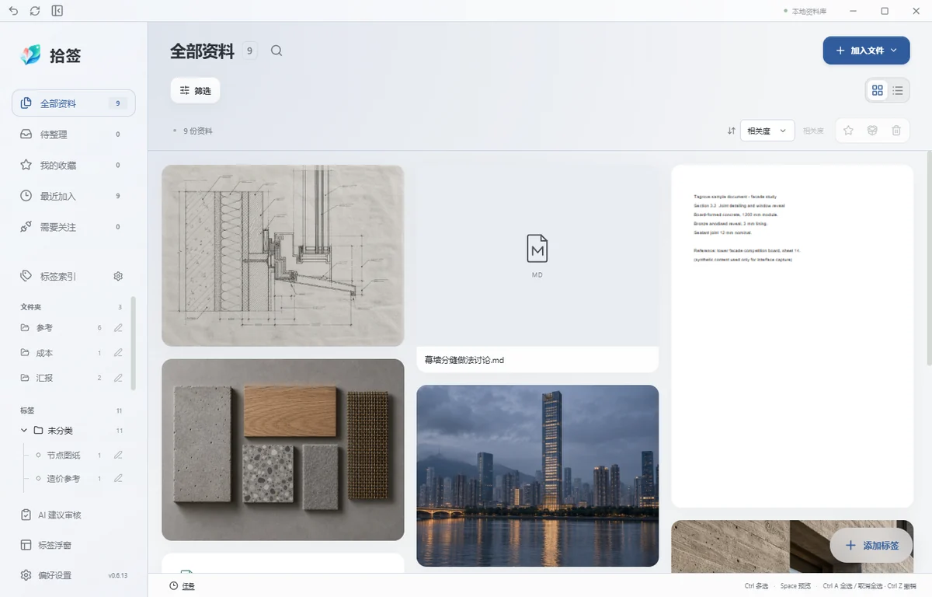Switch to list view
Image resolution: width=932 pixels, height=597 pixels.
pos(898,90)
